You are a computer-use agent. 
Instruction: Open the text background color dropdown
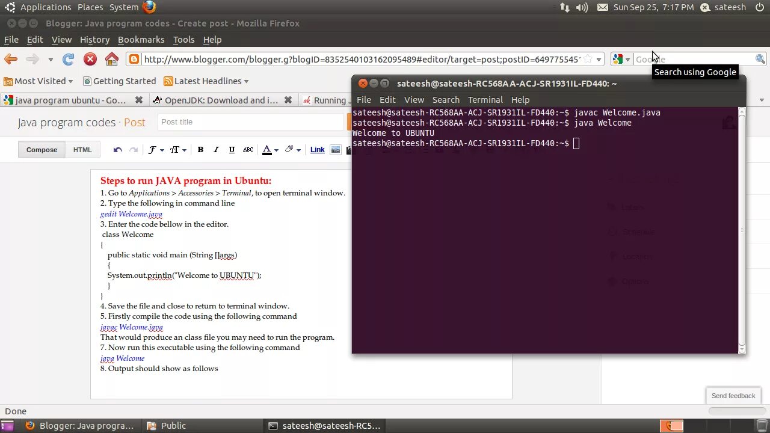pos(292,150)
